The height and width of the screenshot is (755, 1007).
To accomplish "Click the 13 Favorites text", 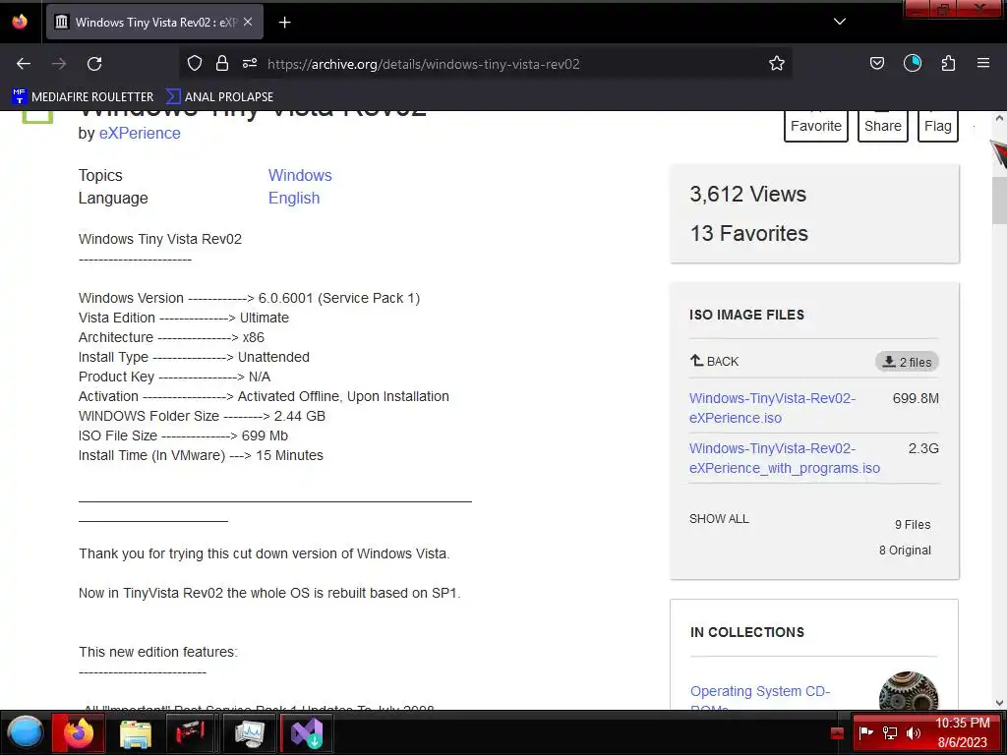I will coord(748,233).
